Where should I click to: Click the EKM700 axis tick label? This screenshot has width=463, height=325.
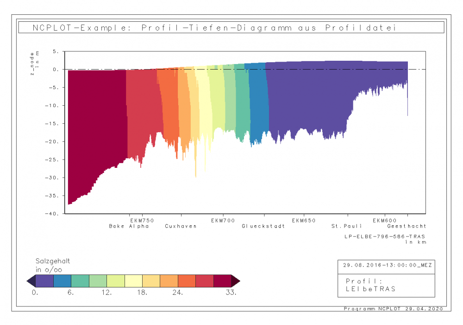(223, 221)
